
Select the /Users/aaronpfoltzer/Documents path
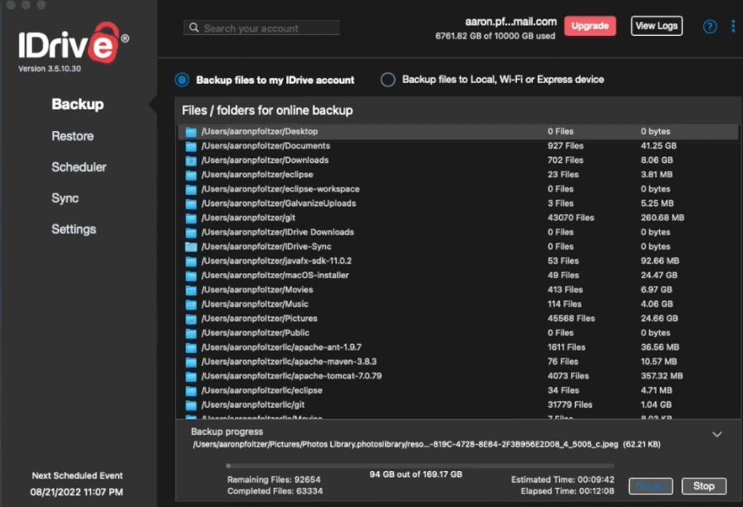(266, 146)
